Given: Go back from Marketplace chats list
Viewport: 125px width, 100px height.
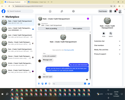Looking at the screenshot, I should (x=3, y=17).
